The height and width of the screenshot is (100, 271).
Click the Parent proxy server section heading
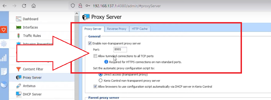click(104, 98)
